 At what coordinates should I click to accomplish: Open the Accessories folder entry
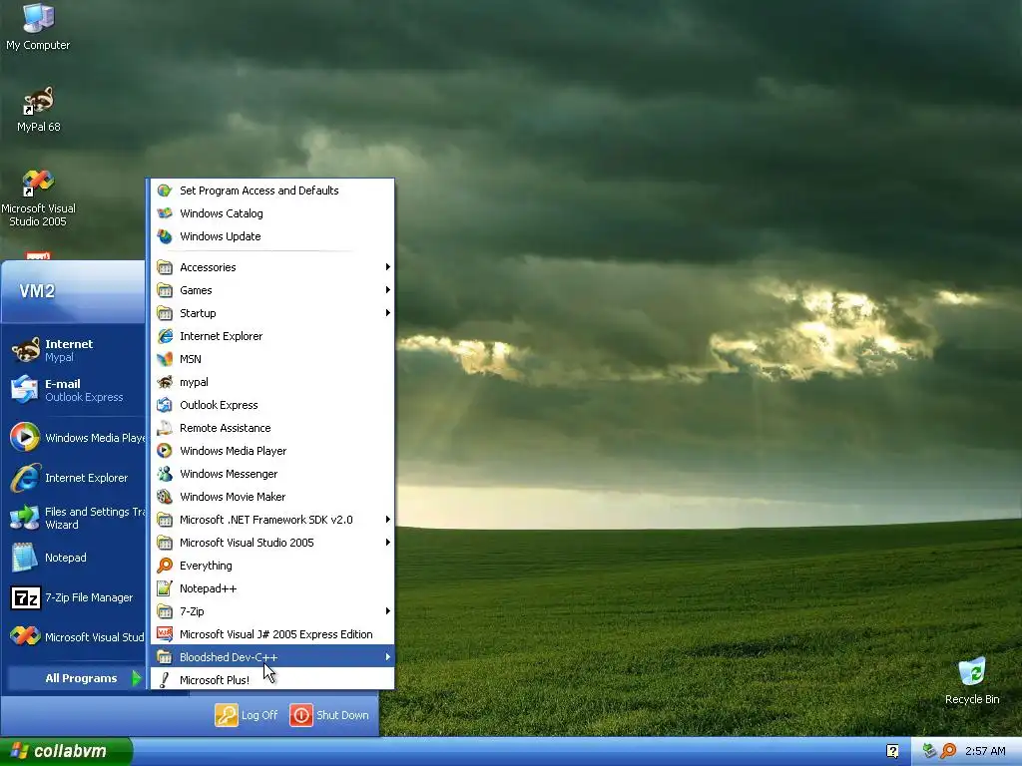pos(272,267)
